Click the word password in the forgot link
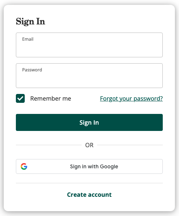This screenshot has width=179, height=216. 148,99
